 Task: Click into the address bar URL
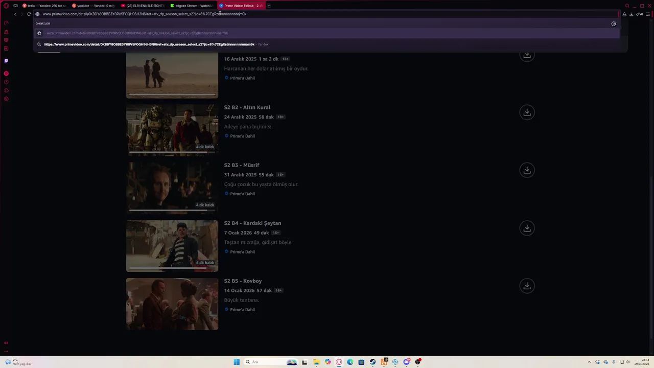click(x=327, y=14)
